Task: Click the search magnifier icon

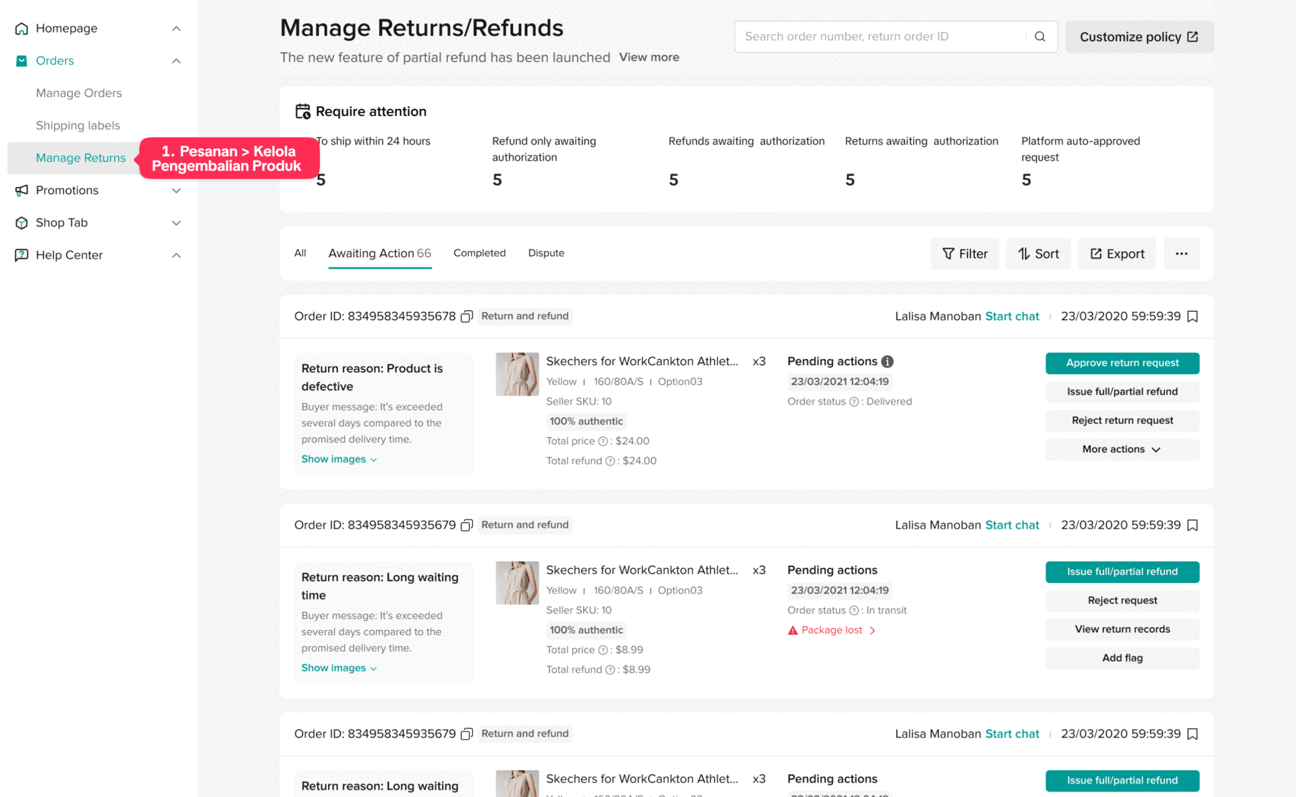Action: (1039, 36)
